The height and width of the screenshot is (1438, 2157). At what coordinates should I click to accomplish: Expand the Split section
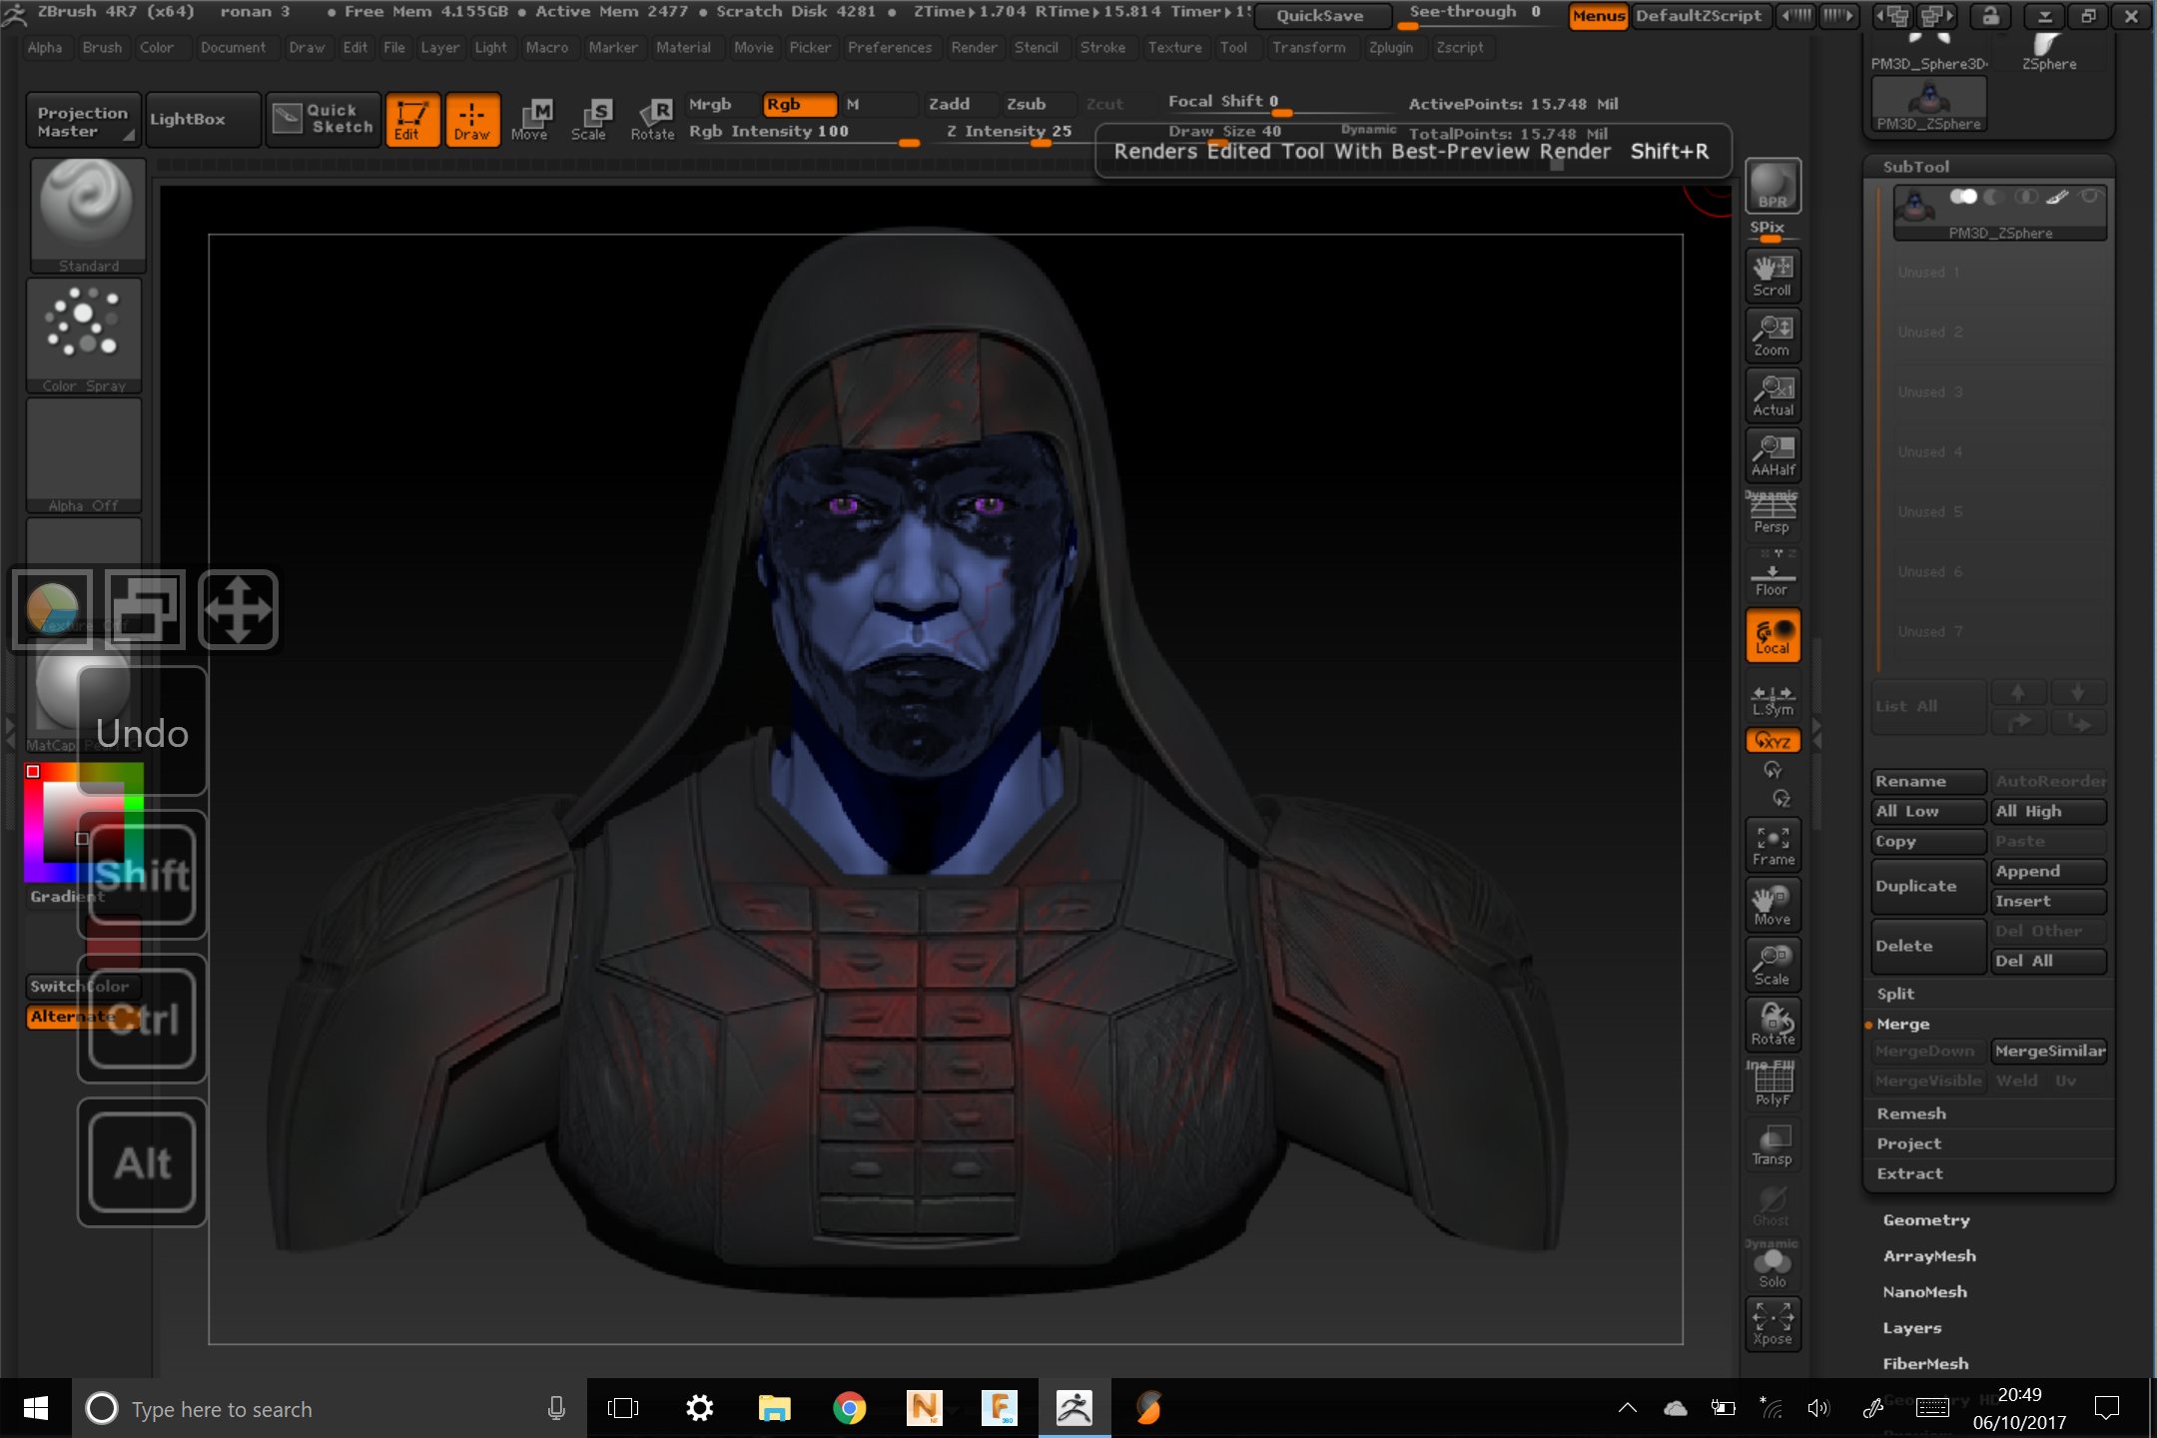click(x=1895, y=994)
